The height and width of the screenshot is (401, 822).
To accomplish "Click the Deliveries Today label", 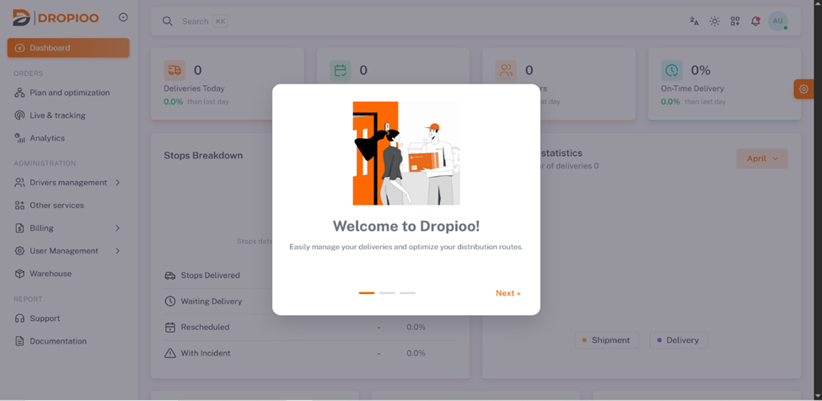I will 194,88.
